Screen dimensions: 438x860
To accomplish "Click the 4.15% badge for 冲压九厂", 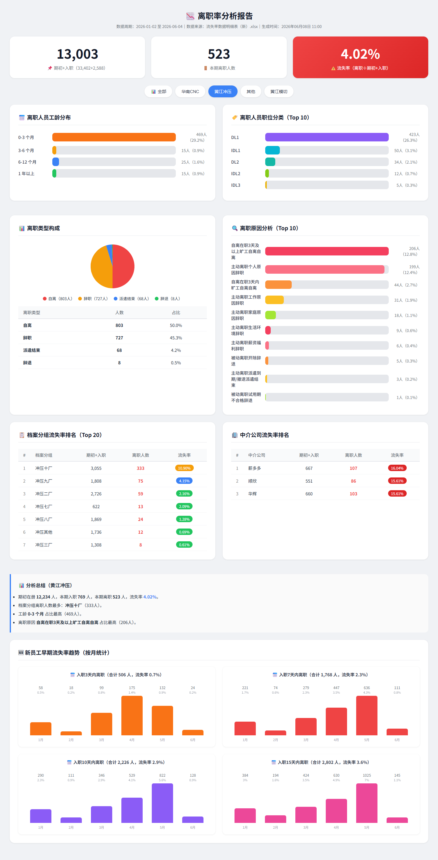I will (x=184, y=481).
